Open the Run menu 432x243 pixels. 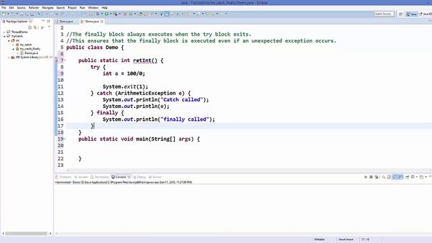coord(82,7)
